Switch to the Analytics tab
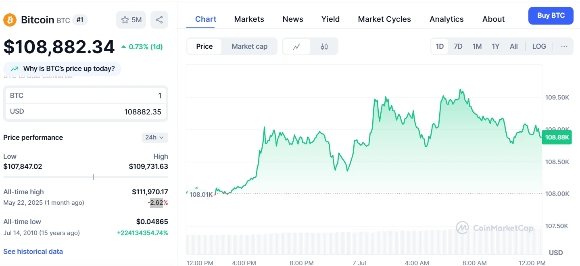The height and width of the screenshot is (266, 580). (446, 19)
